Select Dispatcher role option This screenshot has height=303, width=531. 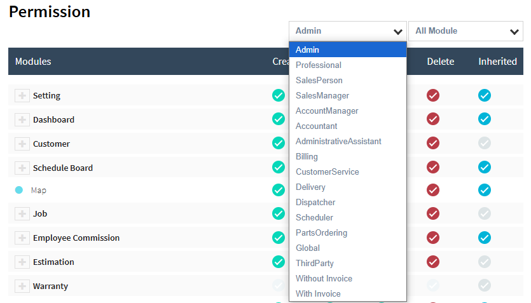315,202
